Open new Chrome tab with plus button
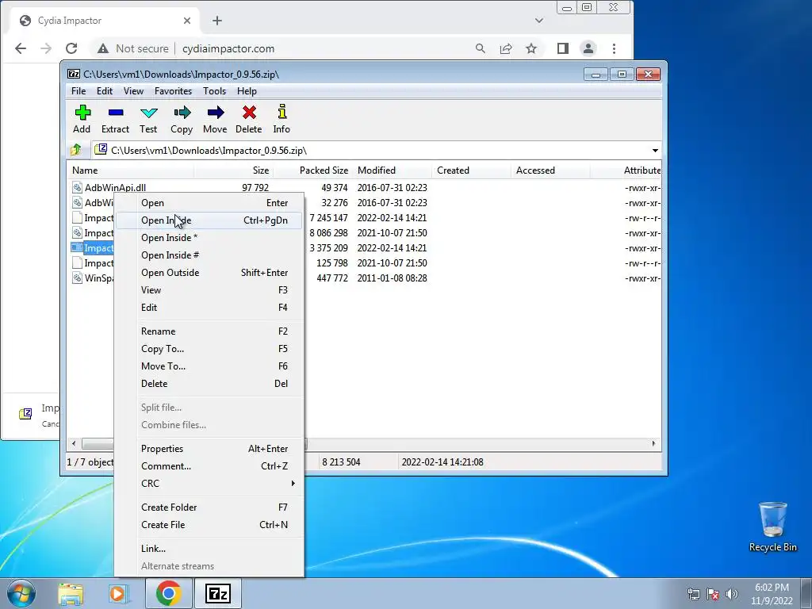Screen dimensions: 812x609 pyautogui.click(x=217, y=21)
